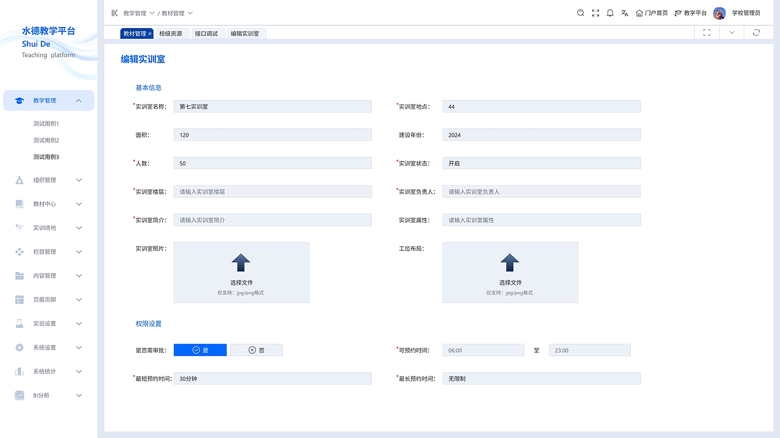Image resolution: width=780 pixels, height=438 pixels.
Task: Focus the 实训室负责人 input field
Action: (x=542, y=192)
